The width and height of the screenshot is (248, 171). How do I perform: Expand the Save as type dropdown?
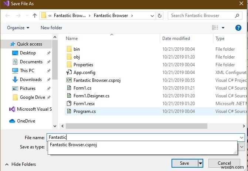[x=242, y=147]
